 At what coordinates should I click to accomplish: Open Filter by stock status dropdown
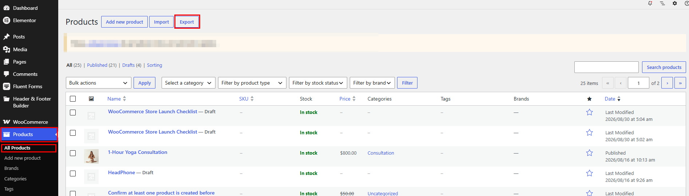coord(318,83)
